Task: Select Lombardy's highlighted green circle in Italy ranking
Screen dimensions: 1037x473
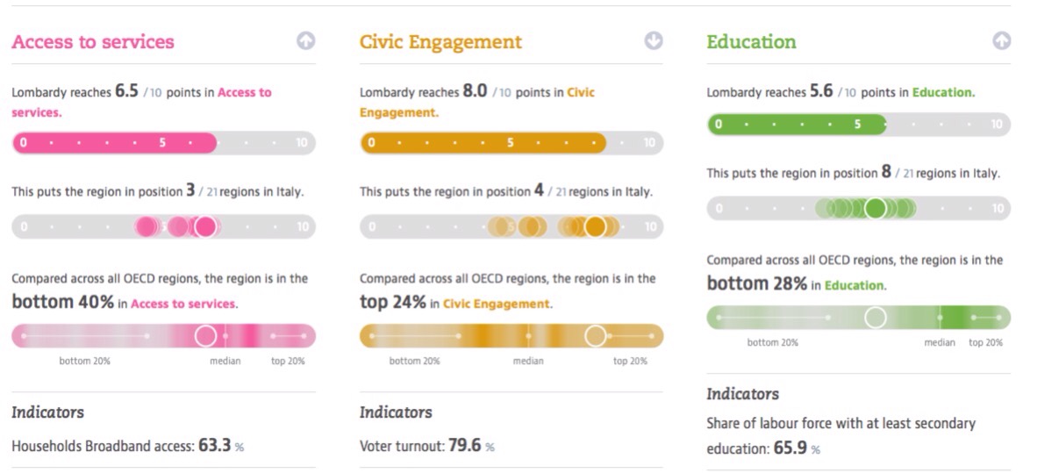Action: coord(875,209)
